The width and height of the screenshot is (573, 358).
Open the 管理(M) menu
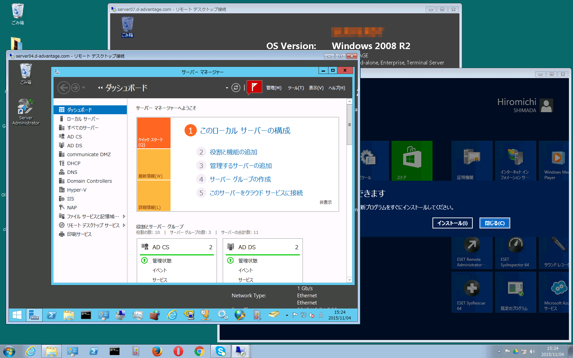click(x=274, y=88)
